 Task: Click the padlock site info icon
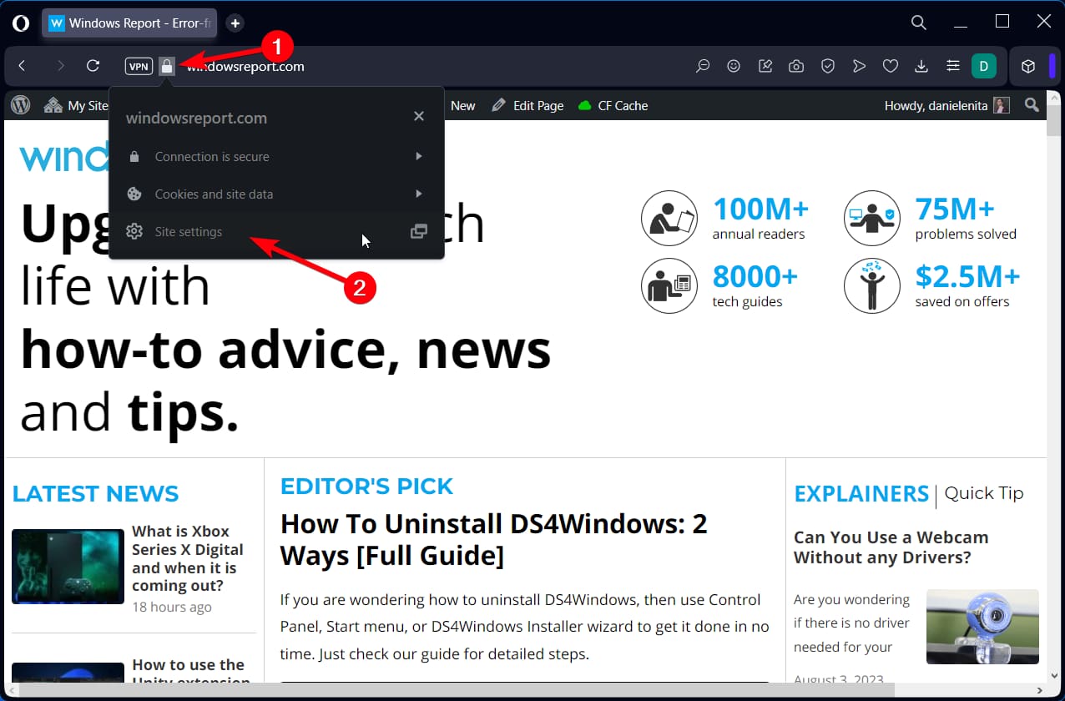coord(167,66)
